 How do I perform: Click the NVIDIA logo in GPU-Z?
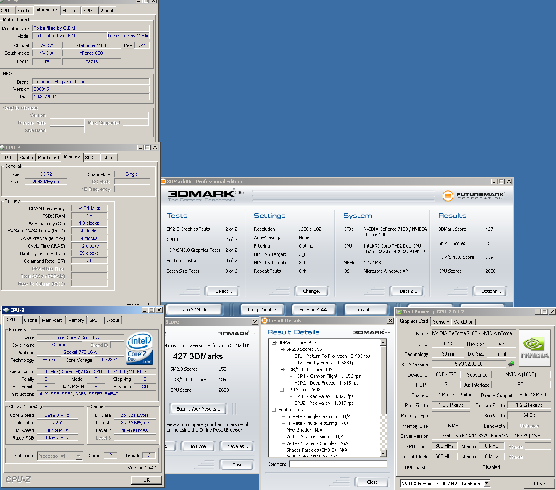click(535, 348)
